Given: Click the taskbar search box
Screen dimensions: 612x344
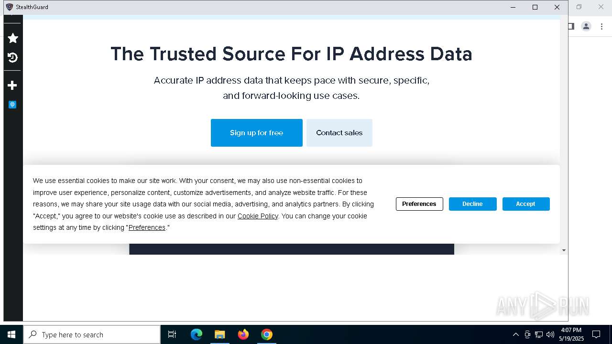Looking at the screenshot, I should click(92, 334).
